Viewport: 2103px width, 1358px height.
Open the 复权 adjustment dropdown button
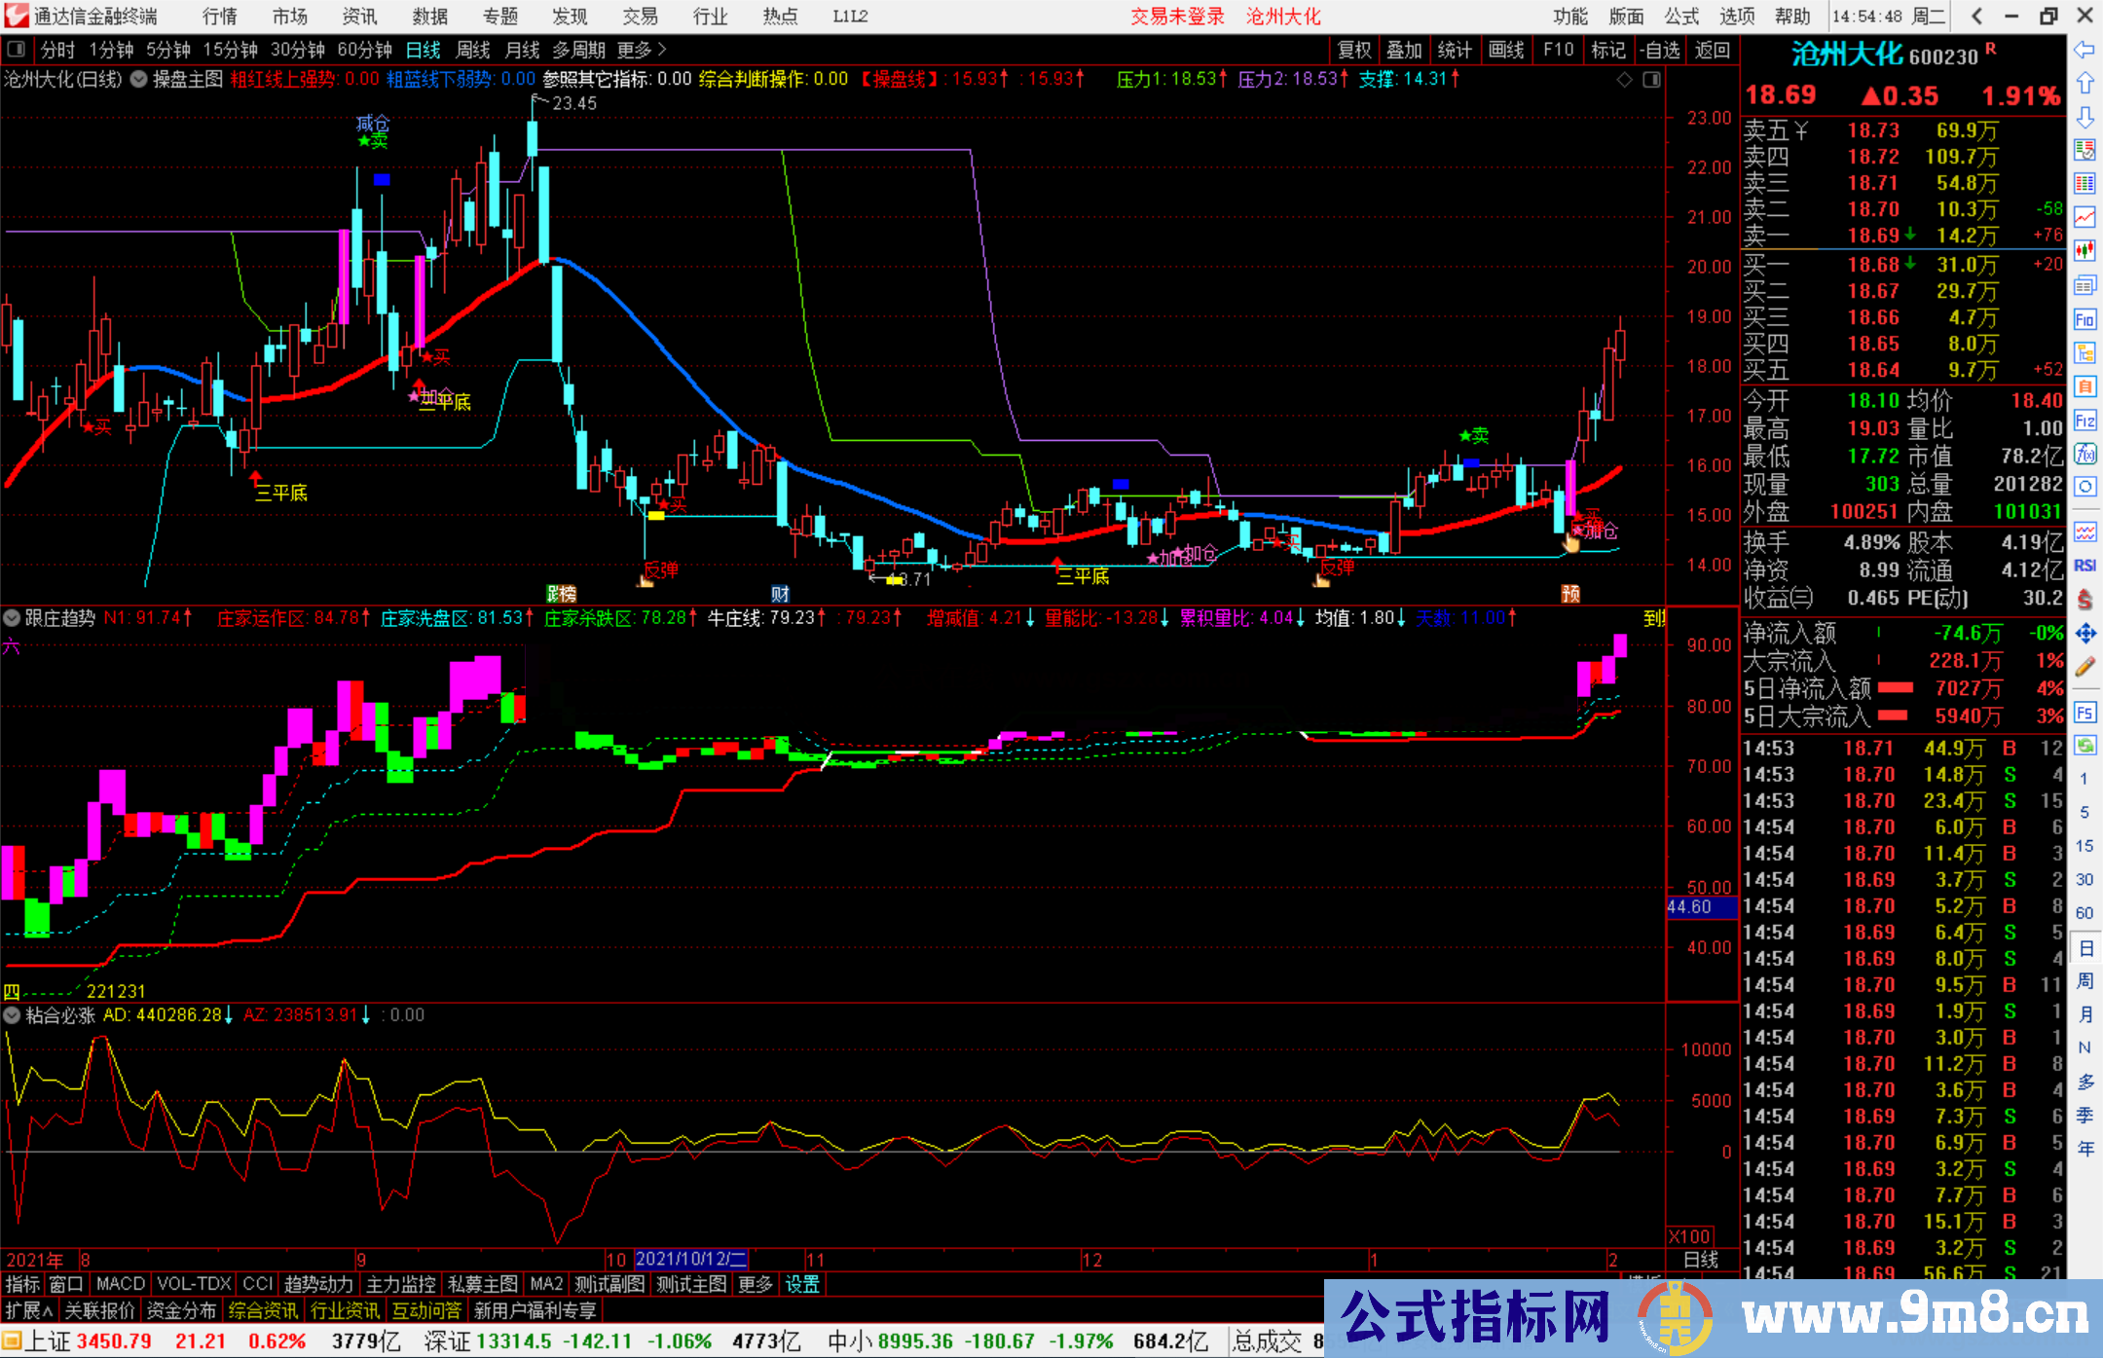(x=1353, y=50)
